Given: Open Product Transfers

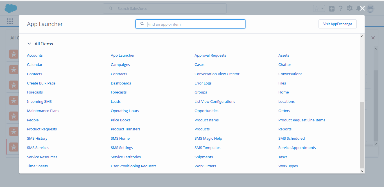Looking at the screenshot, I should (125, 129).
